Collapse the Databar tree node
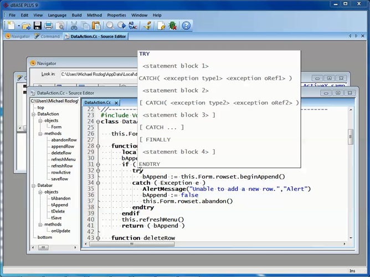370x277 pixels. point(34,185)
